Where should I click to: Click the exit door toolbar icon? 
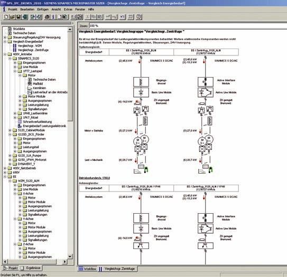point(25,17)
